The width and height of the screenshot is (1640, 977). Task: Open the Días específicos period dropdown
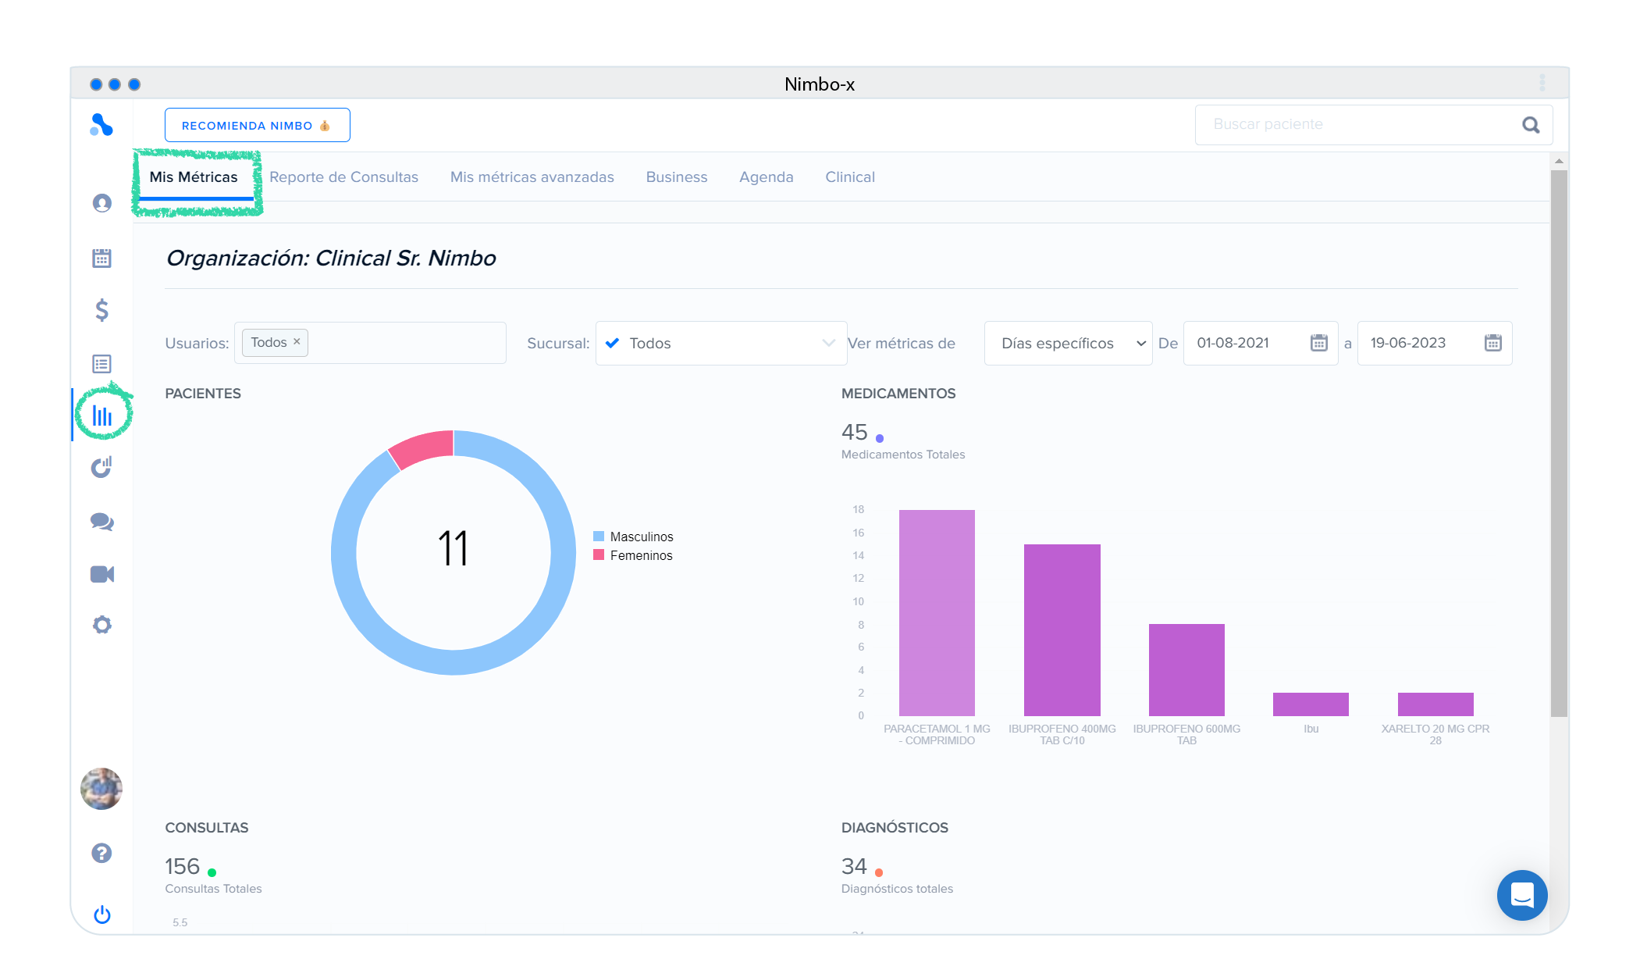pos(1068,344)
